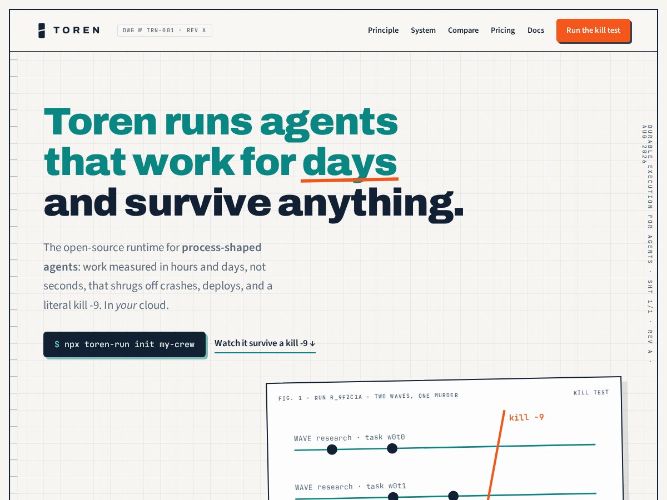This screenshot has height=500, width=667.
Task: Open the Docs nav link
Action: [536, 31]
